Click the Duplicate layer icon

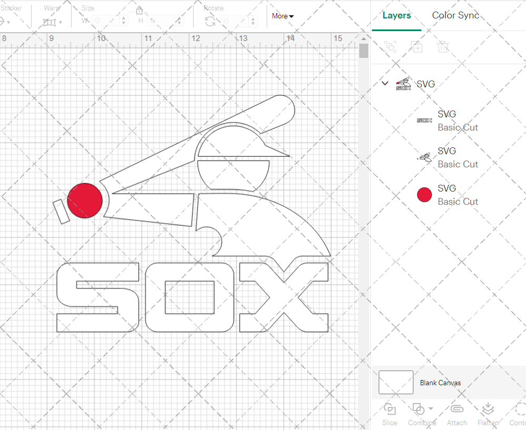pos(417,47)
